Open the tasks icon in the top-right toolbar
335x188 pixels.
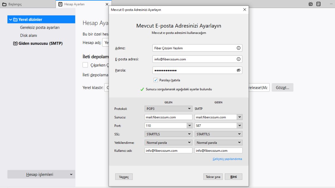point(318,4)
